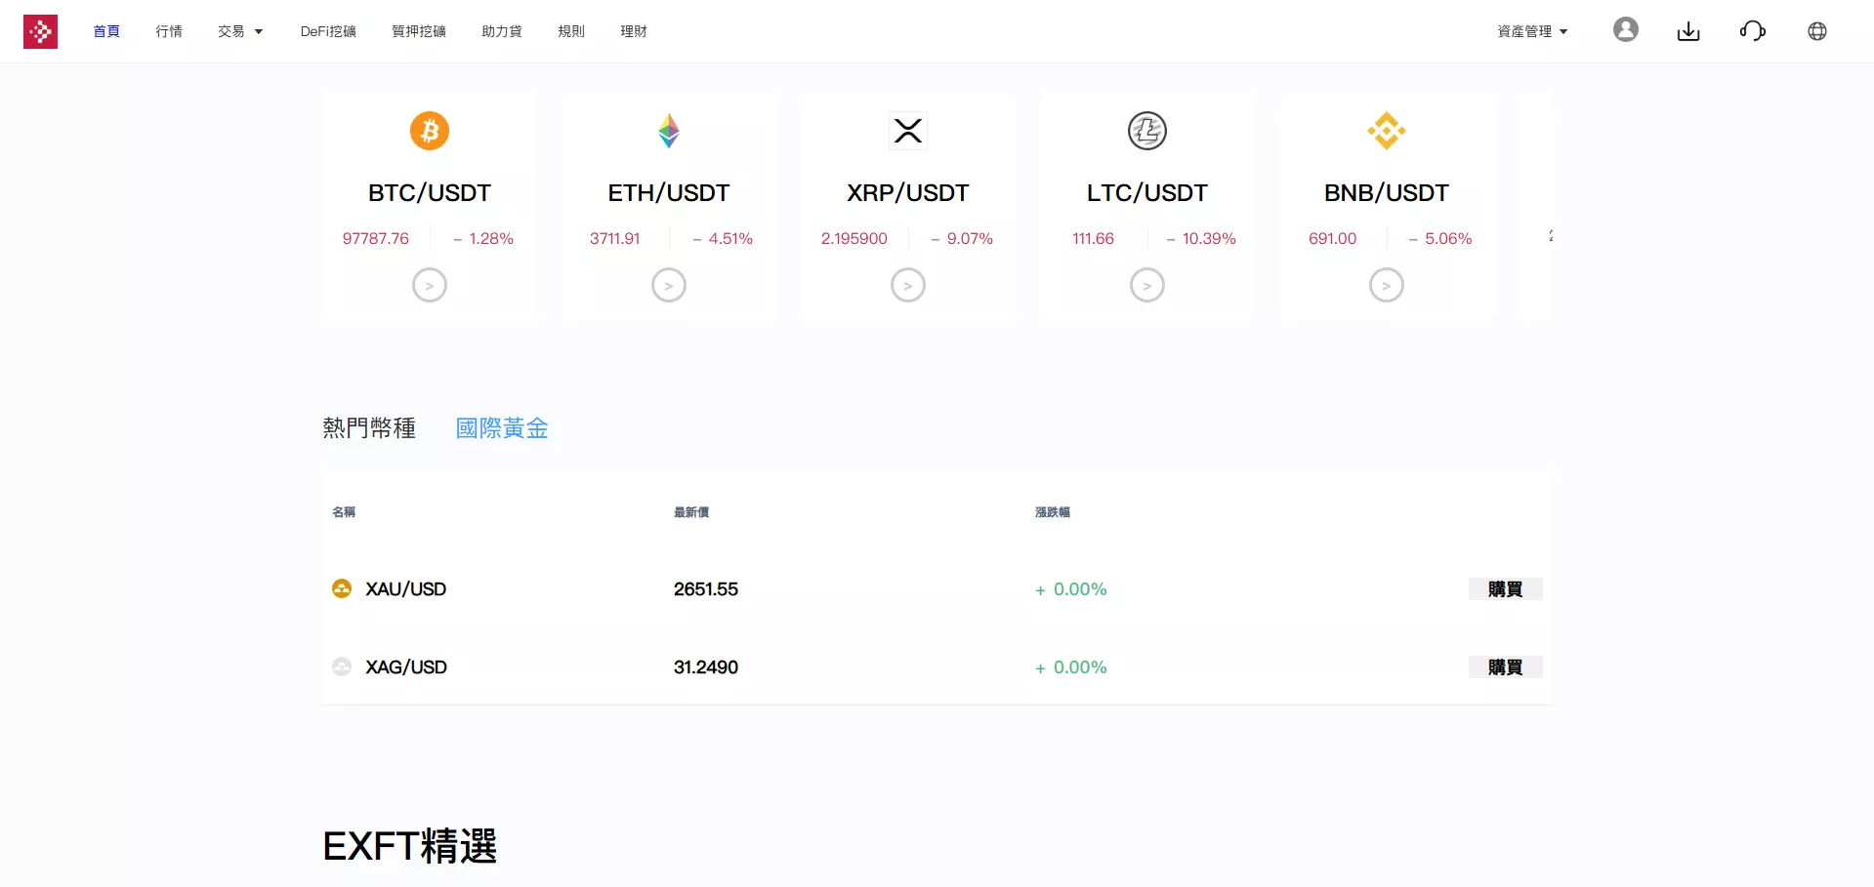Click the exchange logo icon

point(41,30)
